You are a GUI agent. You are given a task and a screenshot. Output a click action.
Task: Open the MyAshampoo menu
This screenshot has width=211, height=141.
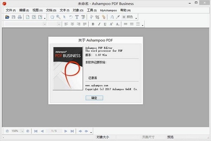tap(108, 10)
